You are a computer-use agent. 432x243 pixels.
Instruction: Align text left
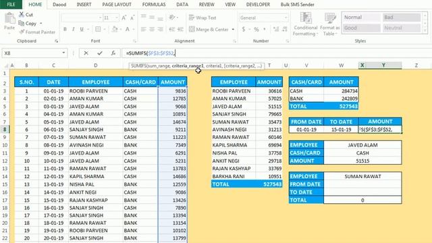point(144,29)
